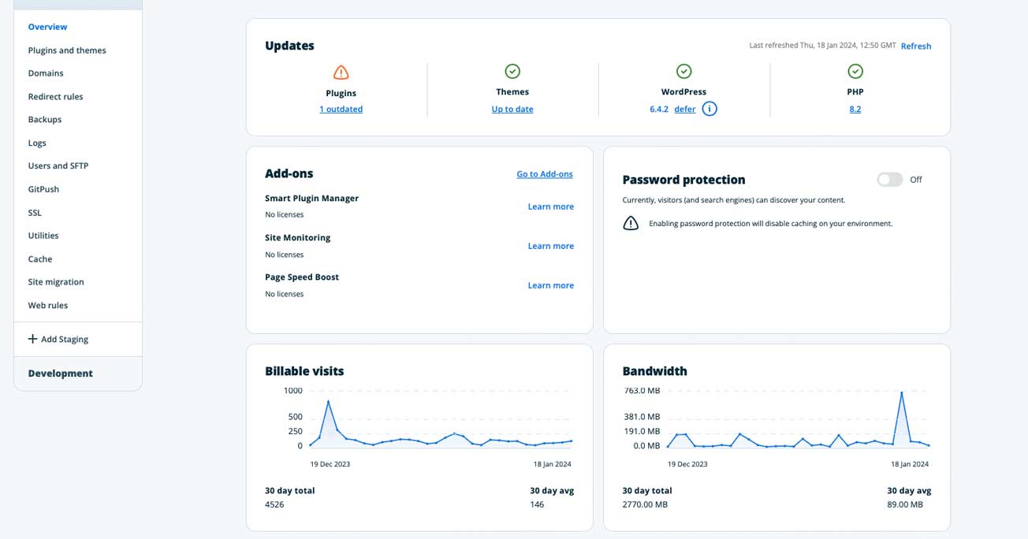
Task: Click Learn more for Smart Plugin Manager
Action: point(551,206)
